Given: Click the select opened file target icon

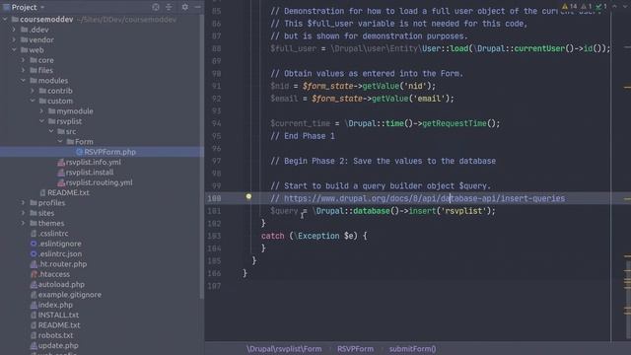Looking at the screenshot, I should 156,7.
